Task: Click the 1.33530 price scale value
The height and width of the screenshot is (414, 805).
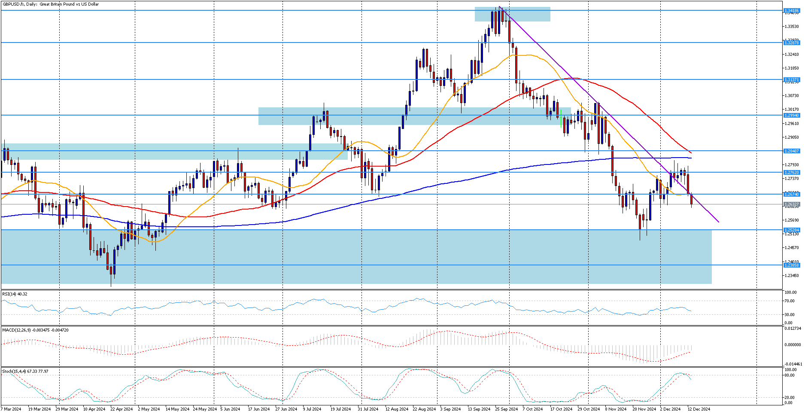Action: [x=792, y=27]
